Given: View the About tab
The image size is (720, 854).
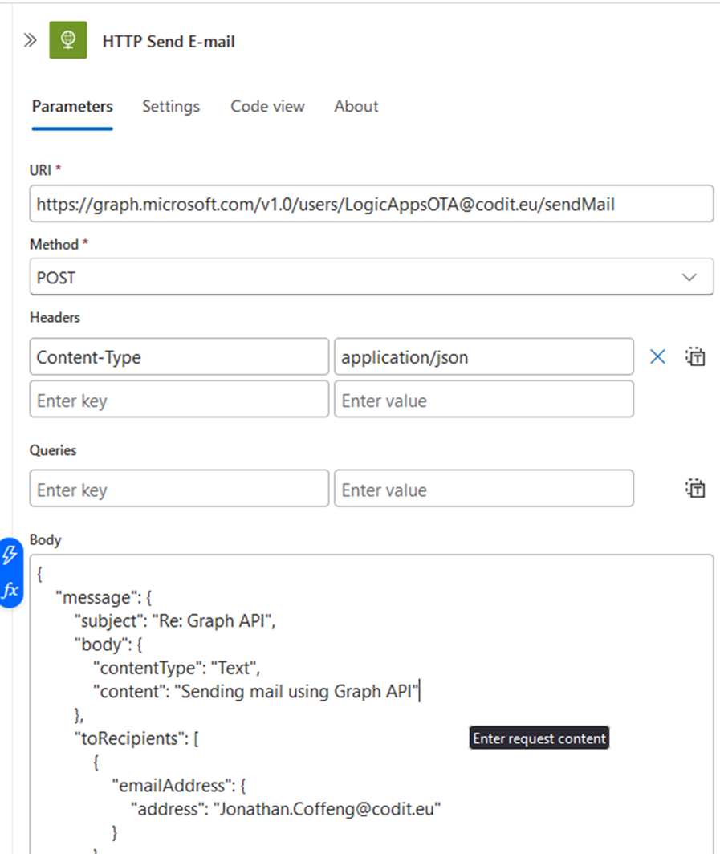Looking at the screenshot, I should [x=356, y=106].
